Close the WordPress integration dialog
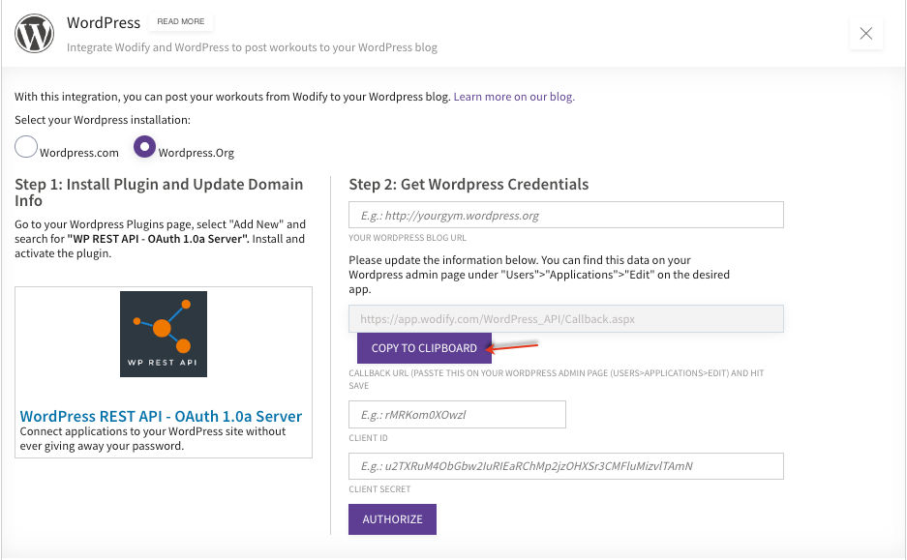 click(866, 34)
